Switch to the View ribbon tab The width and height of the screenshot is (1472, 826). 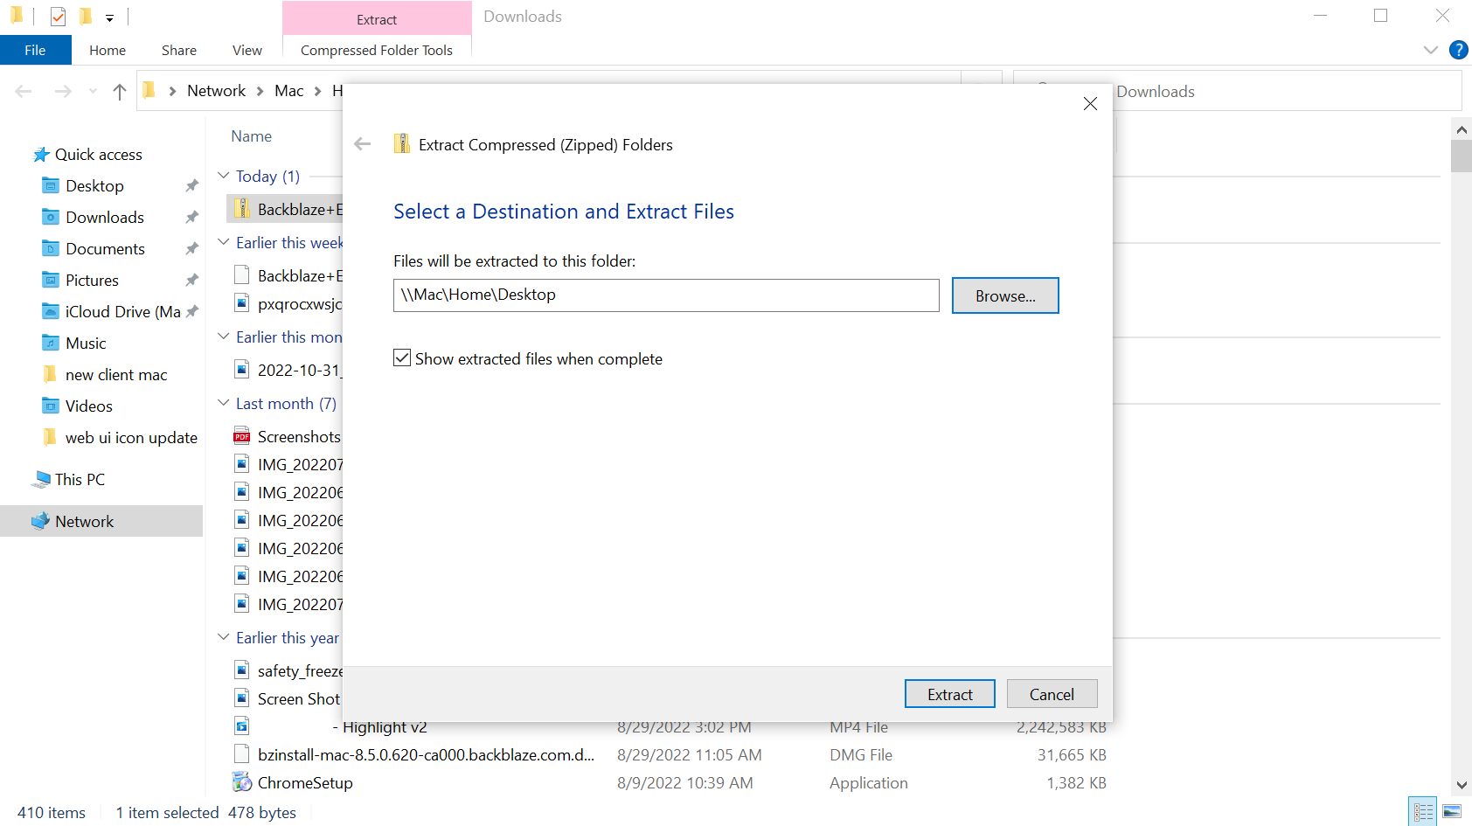pyautogui.click(x=247, y=50)
